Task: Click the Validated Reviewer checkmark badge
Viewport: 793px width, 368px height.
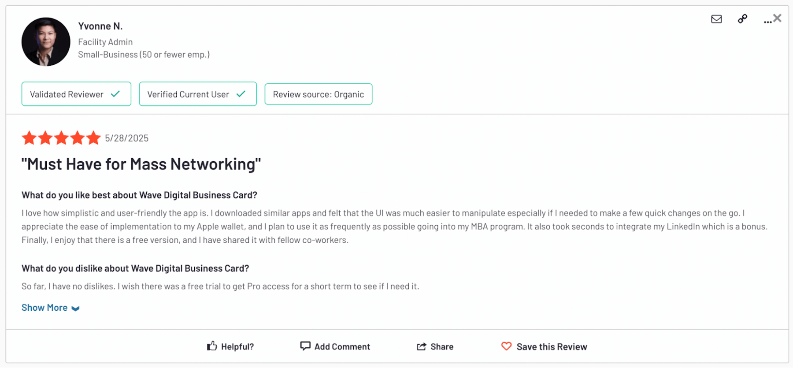Action: (x=76, y=94)
